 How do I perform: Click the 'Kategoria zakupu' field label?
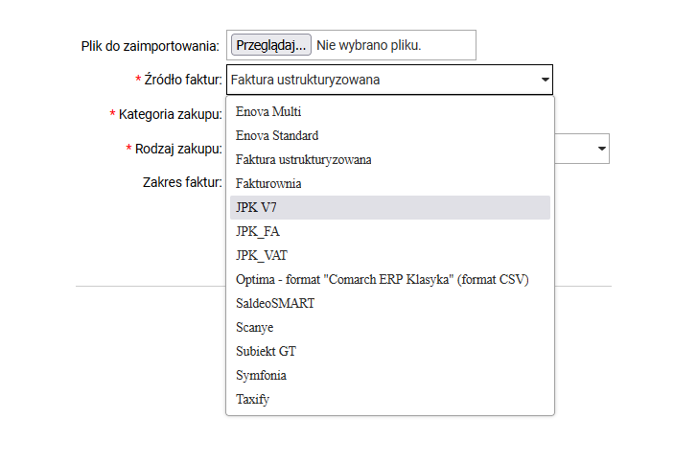coord(170,114)
